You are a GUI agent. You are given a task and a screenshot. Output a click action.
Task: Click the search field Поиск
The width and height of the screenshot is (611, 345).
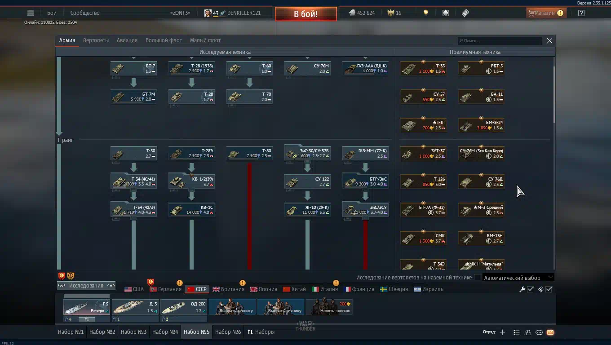point(500,40)
